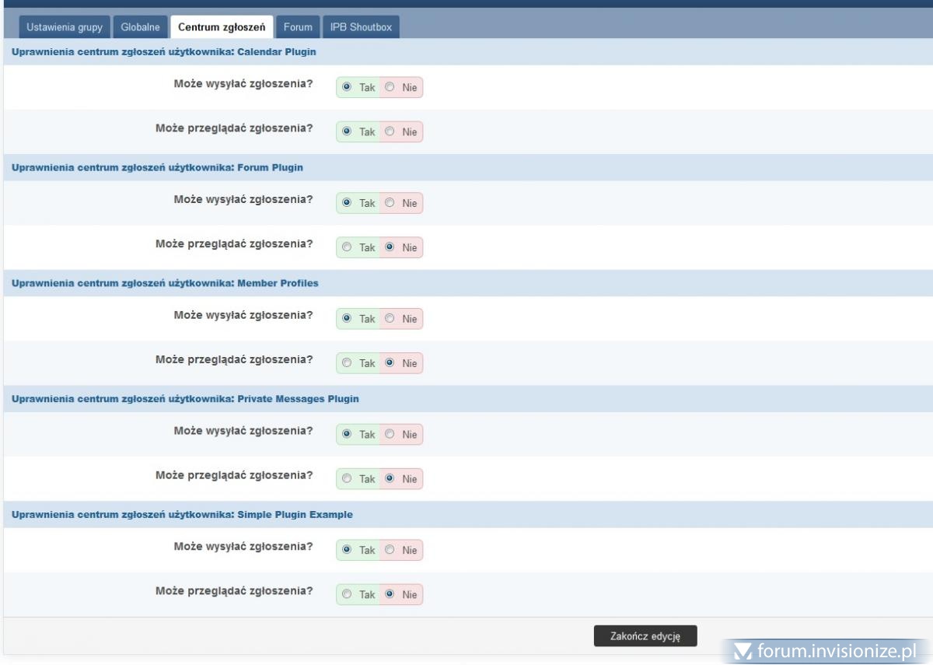
Task: Pick Nie for Private Messages Plugin sending reports
Action: tap(390, 434)
